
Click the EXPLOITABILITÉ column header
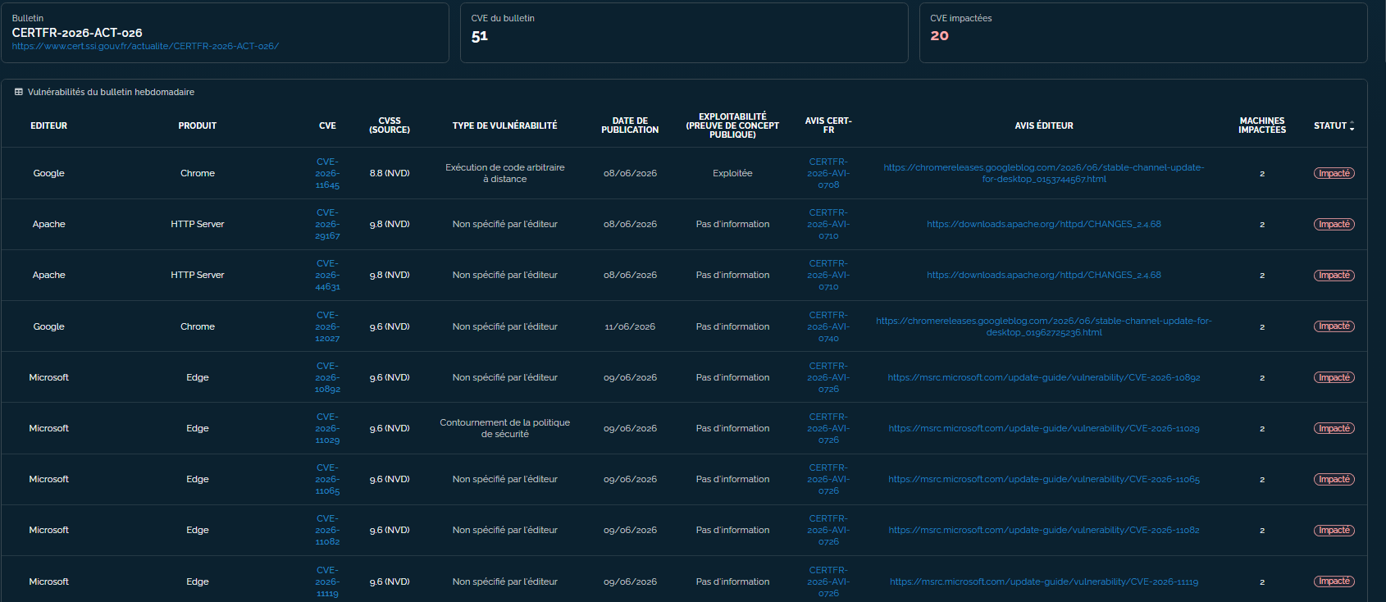pos(732,125)
